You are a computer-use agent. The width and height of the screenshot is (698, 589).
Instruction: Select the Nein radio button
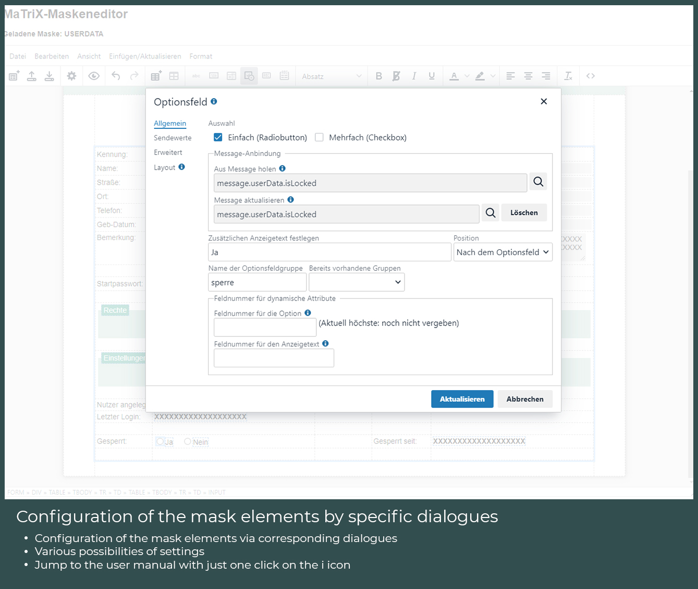[x=188, y=441]
